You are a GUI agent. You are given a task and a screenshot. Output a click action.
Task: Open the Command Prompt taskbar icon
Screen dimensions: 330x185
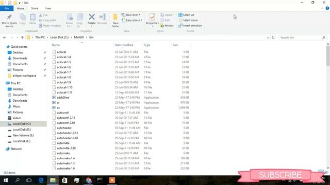click(100, 180)
